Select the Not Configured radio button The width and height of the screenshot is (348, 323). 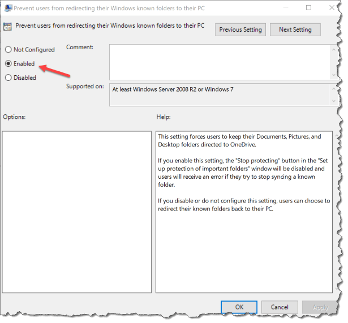8,50
